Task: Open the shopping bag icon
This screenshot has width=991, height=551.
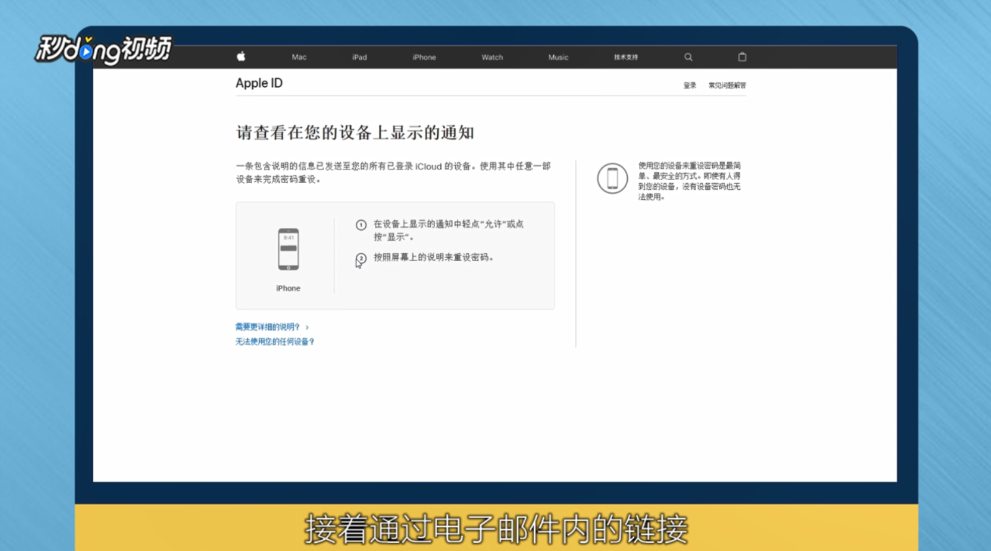Action: [x=742, y=56]
